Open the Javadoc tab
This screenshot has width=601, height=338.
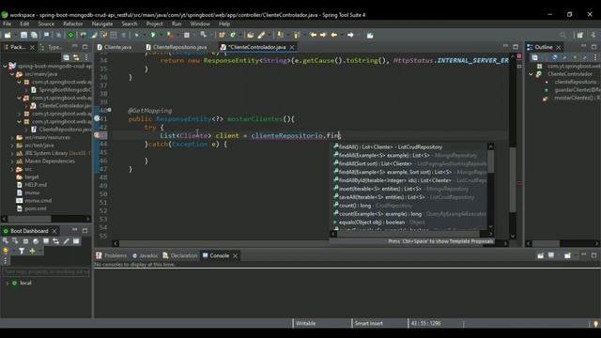[145, 255]
